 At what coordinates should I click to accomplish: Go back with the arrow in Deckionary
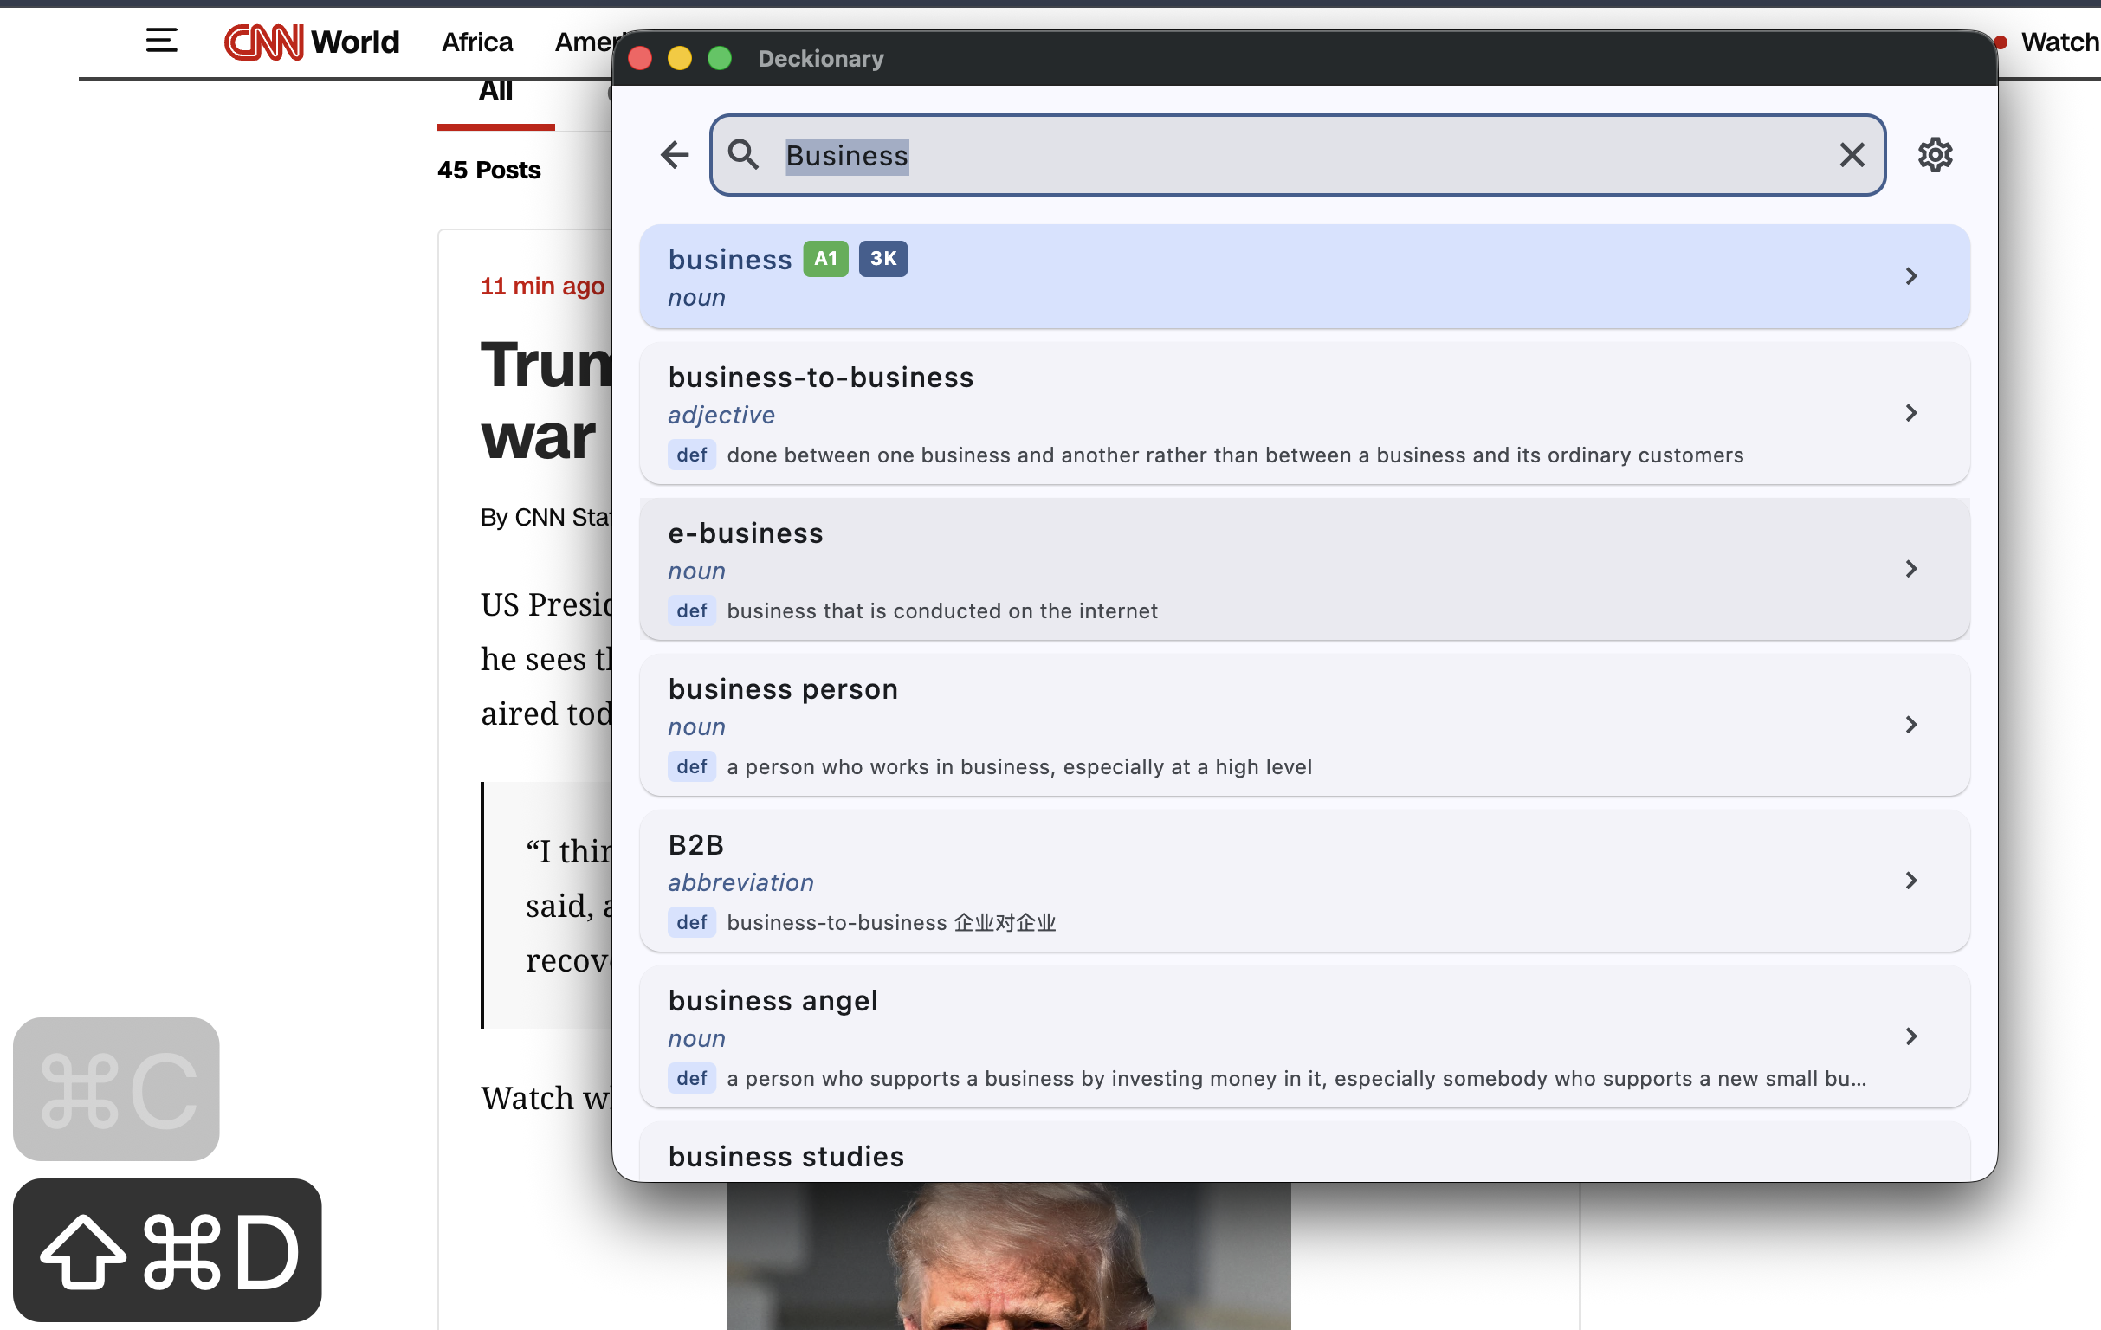point(675,155)
